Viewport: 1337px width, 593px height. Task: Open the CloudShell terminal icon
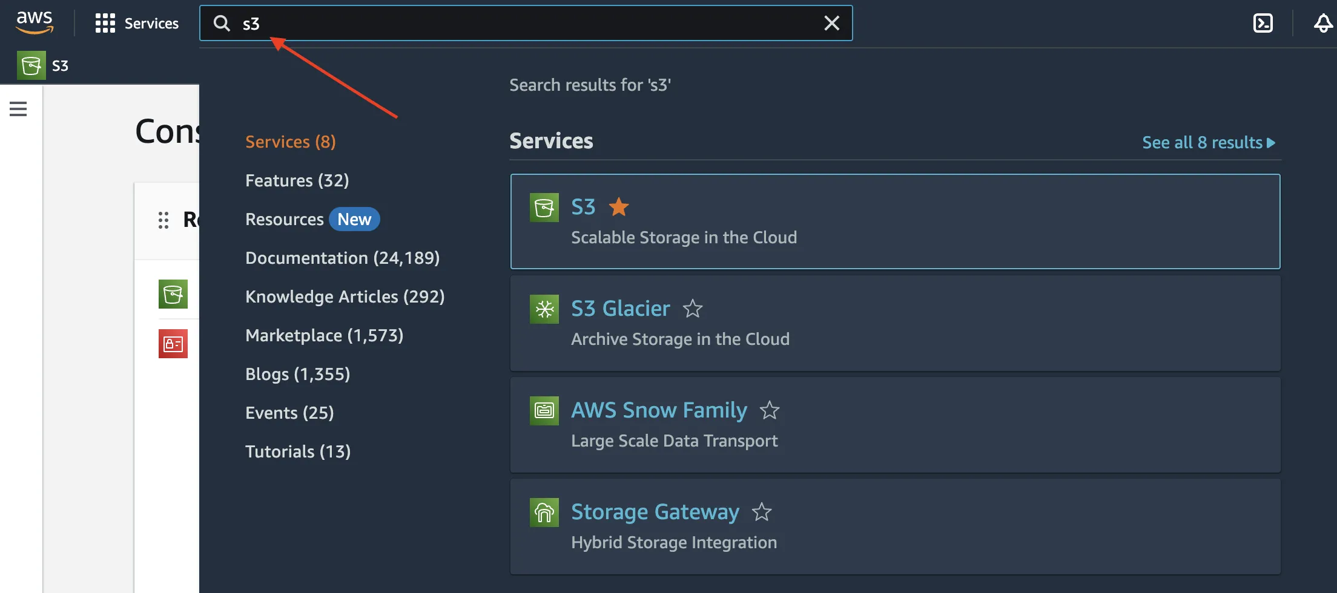pos(1263,24)
